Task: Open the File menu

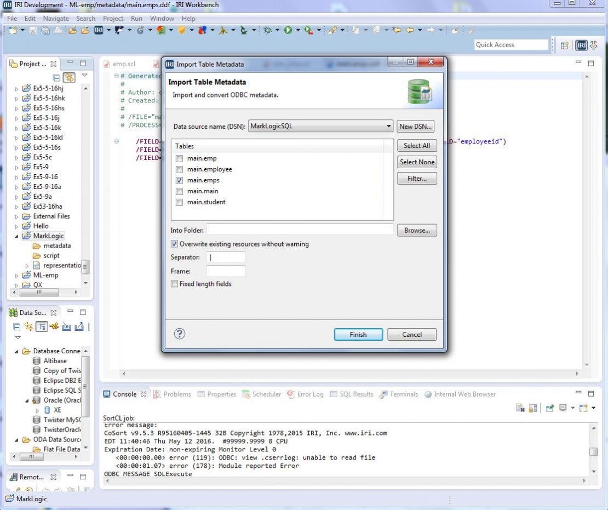Action: (12, 18)
